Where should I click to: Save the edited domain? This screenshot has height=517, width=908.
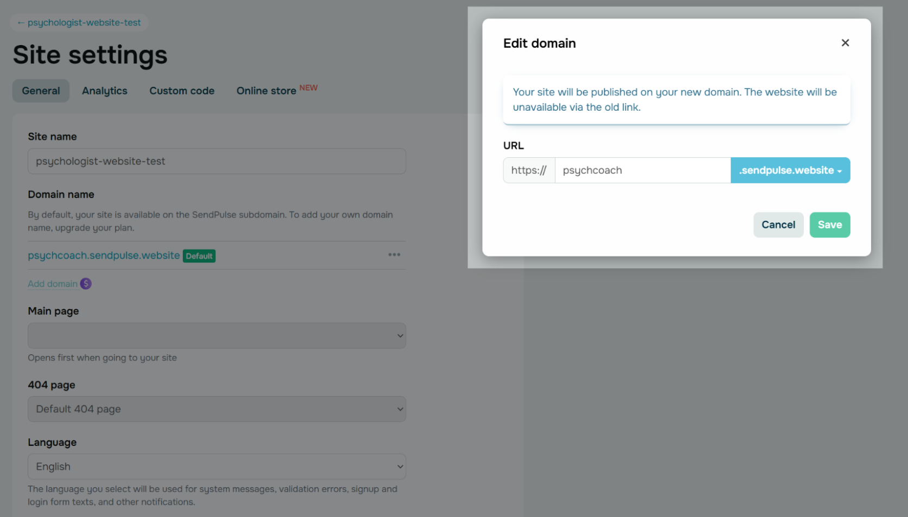click(829, 225)
